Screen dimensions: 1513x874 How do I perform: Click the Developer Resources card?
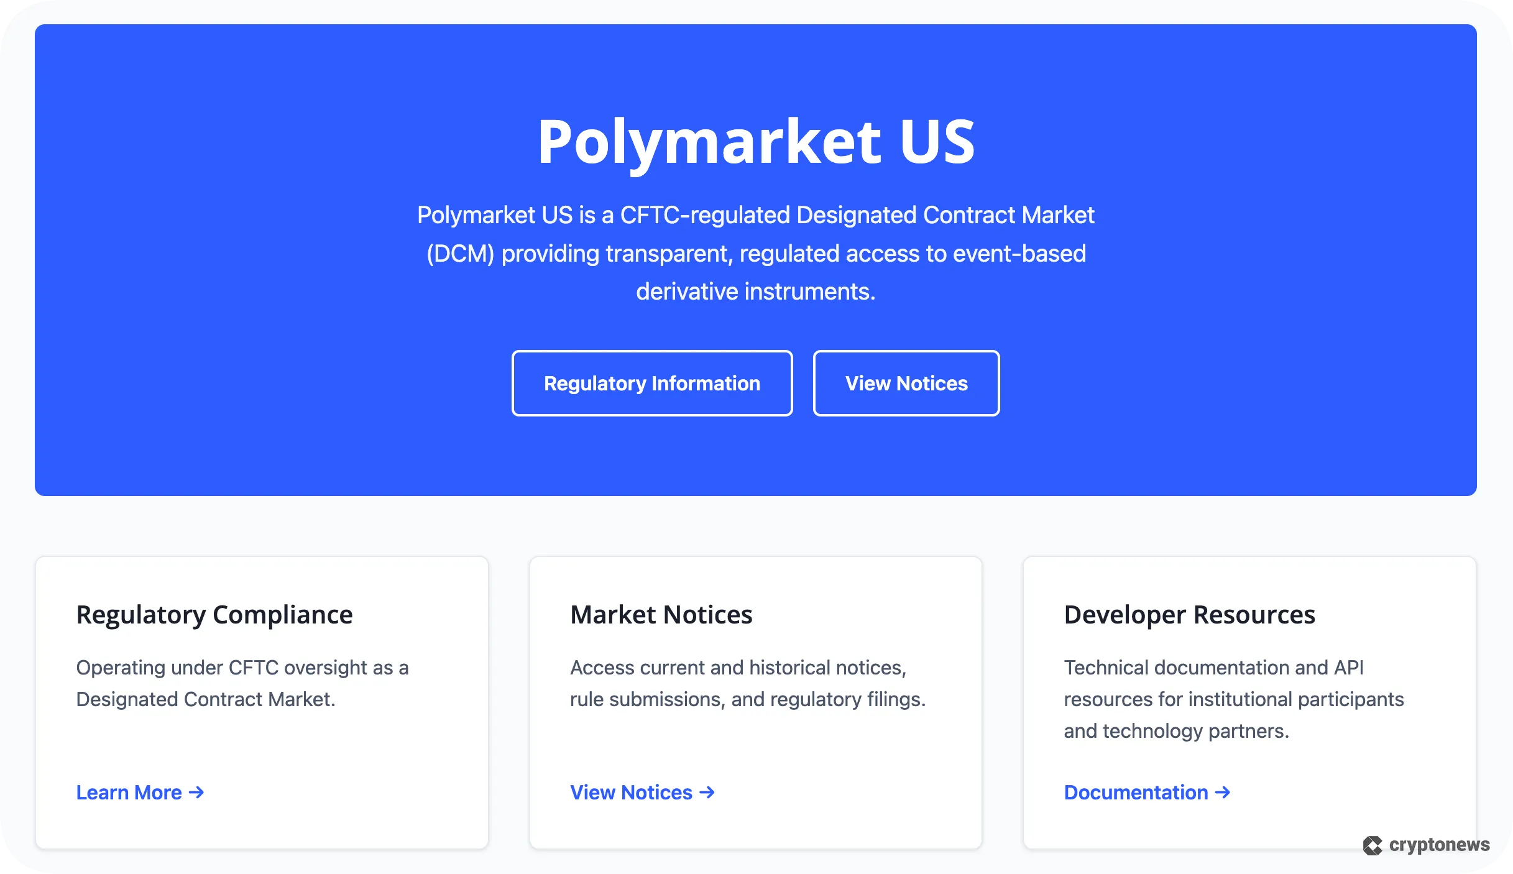point(1249,701)
